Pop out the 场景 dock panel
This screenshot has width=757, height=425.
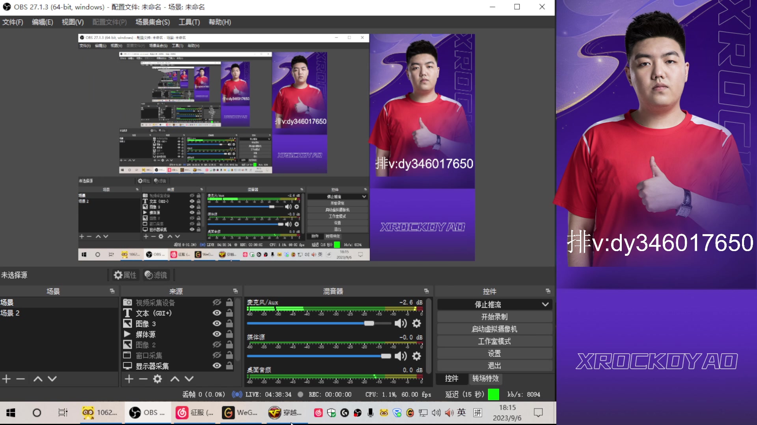point(112,291)
